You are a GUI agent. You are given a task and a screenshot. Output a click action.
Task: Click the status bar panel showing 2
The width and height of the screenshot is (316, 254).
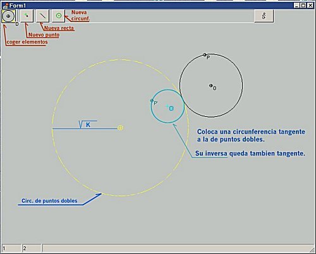click(x=32, y=248)
